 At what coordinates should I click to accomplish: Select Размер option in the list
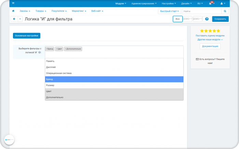coord(114,85)
